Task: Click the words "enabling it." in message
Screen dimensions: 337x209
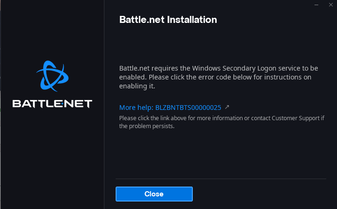Action: tap(137, 86)
